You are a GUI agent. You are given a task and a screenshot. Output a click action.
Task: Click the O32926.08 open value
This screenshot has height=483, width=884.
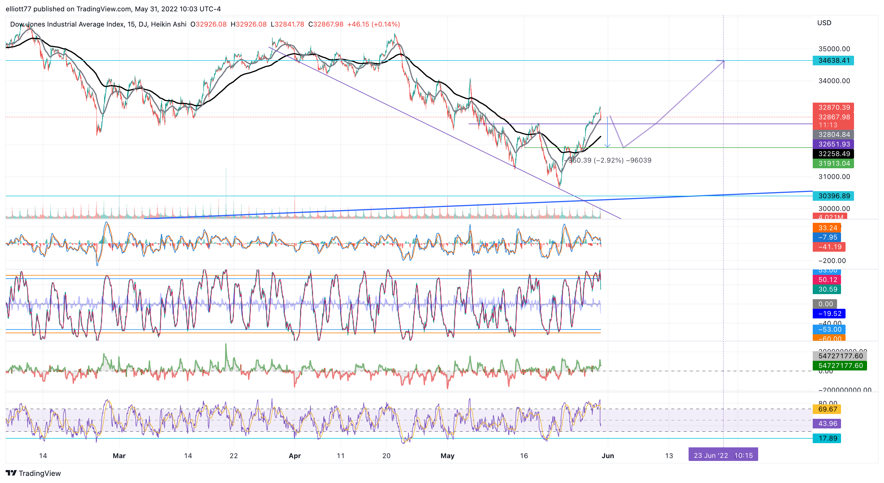[208, 24]
